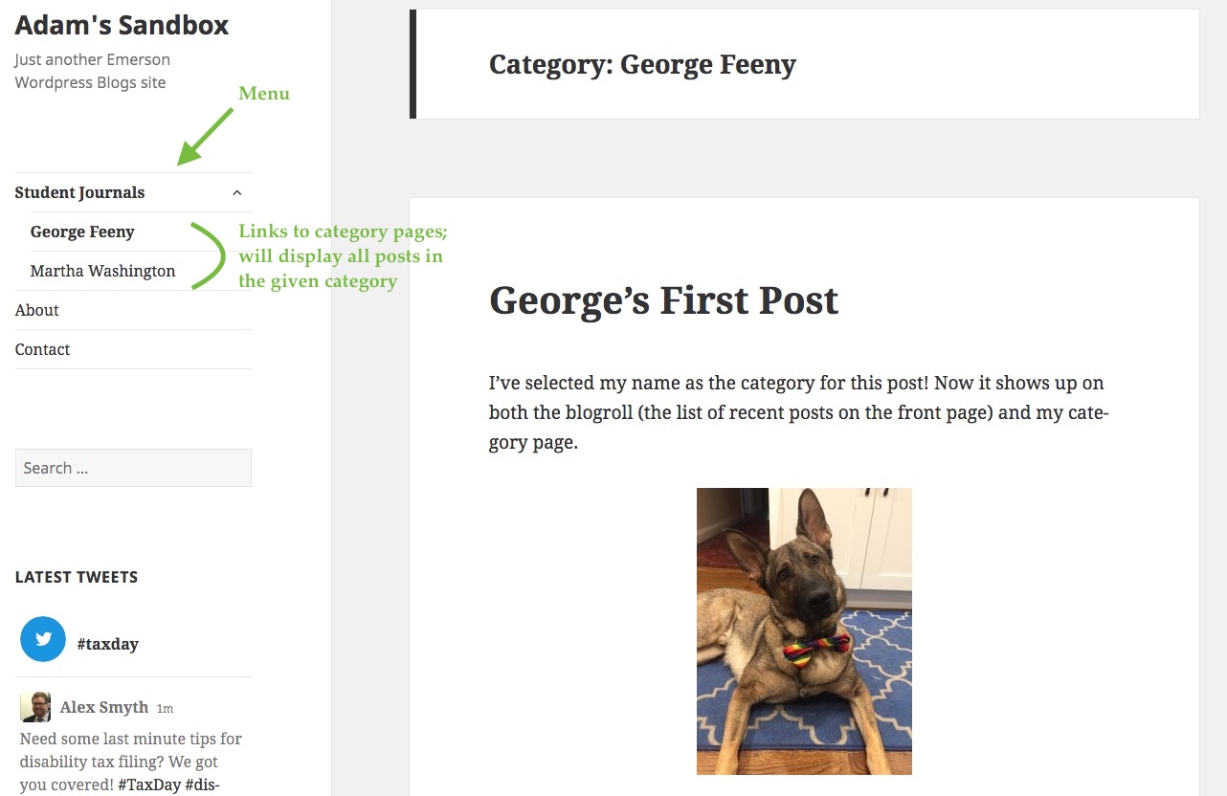Click the dog photo in the post

pos(804,630)
